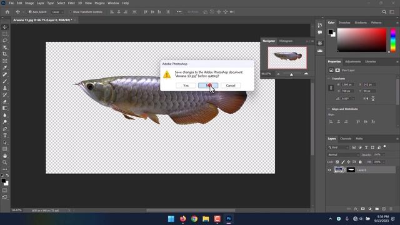The image size is (400, 225).
Task: Select the Zoom tool
Action: [x=5, y=162]
